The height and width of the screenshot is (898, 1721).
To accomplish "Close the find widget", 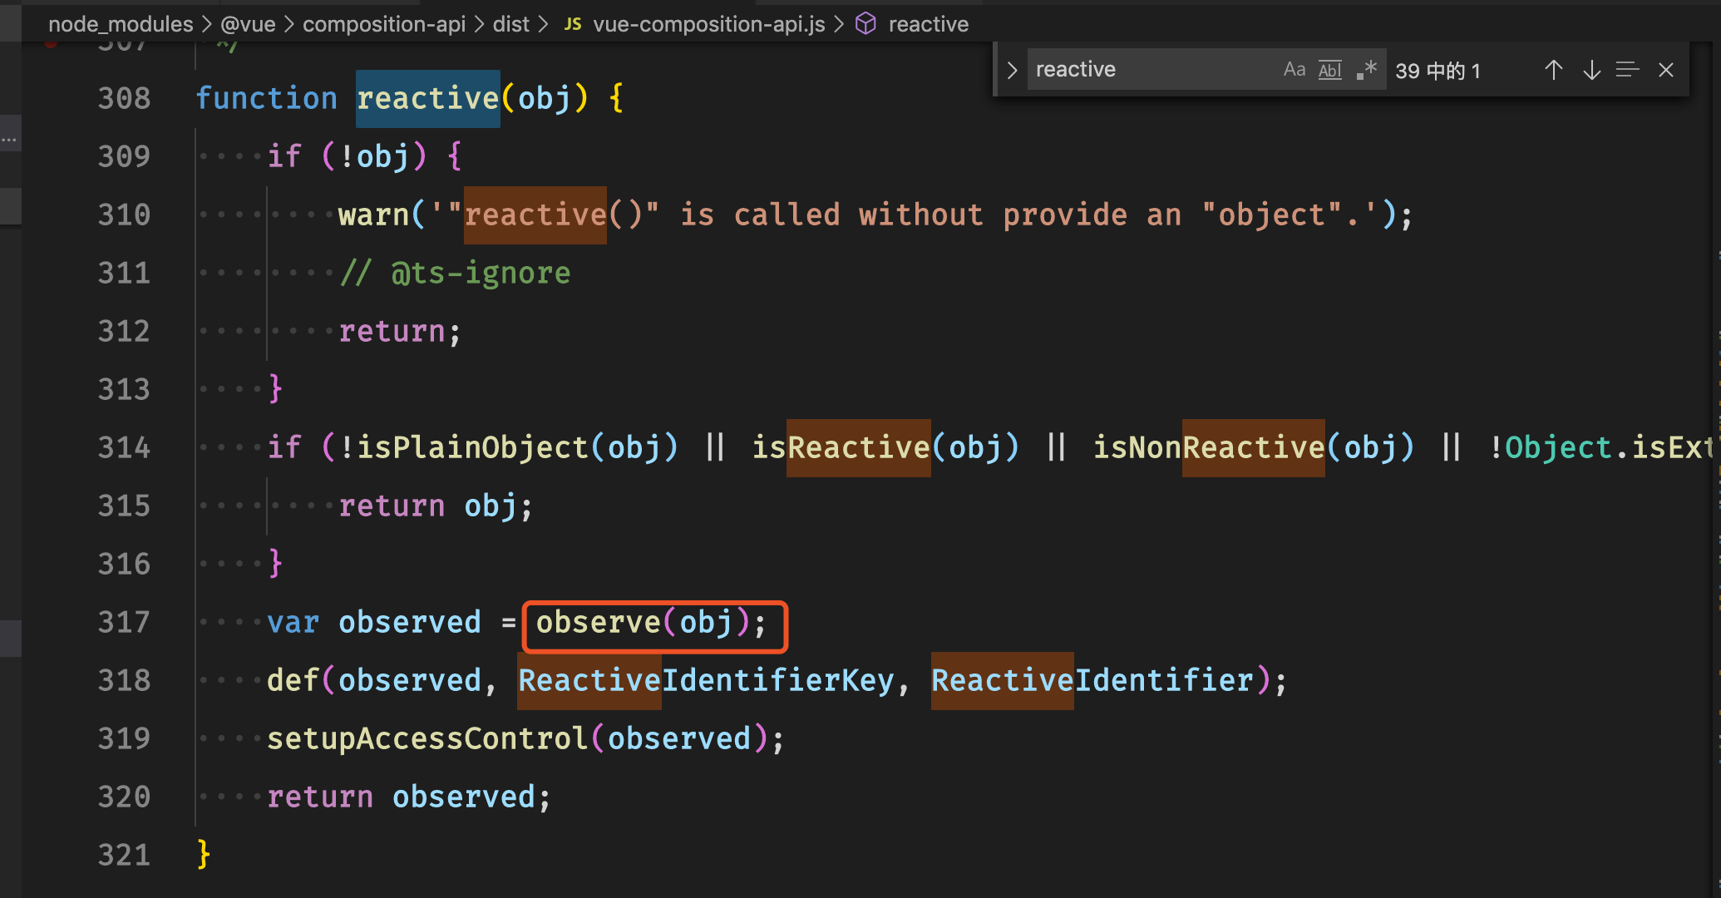I will 1665,70.
